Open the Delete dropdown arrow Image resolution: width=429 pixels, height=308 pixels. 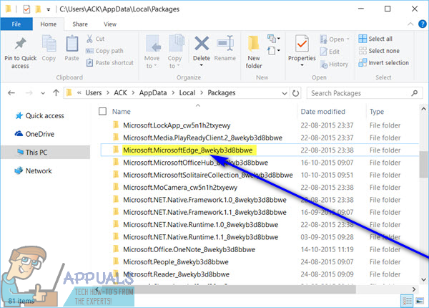pyautogui.click(x=202, y=65)
